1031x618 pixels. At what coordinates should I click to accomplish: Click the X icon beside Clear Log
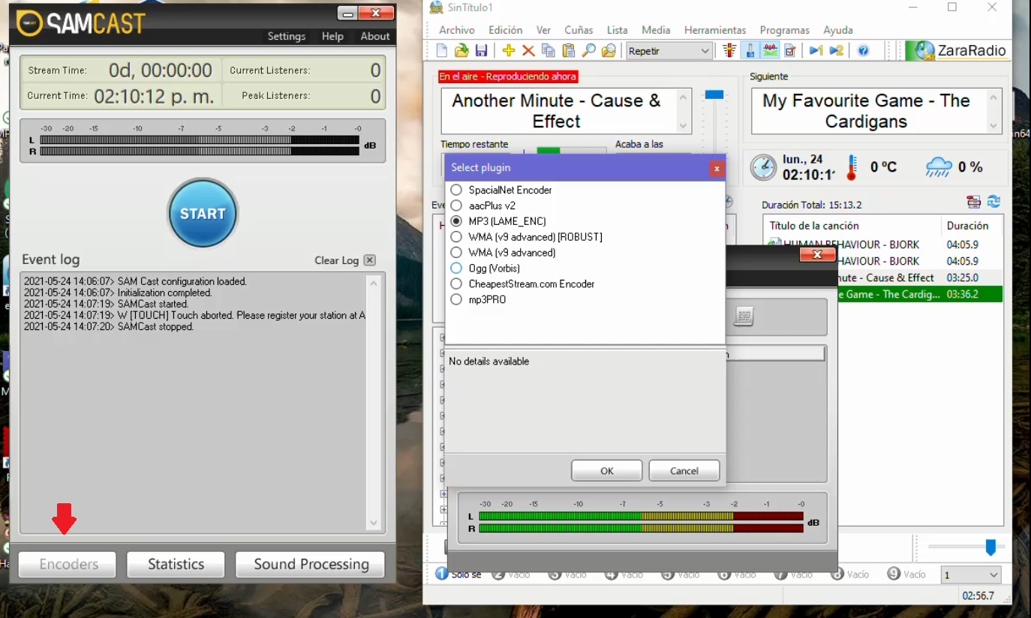(x=369, y=260)
